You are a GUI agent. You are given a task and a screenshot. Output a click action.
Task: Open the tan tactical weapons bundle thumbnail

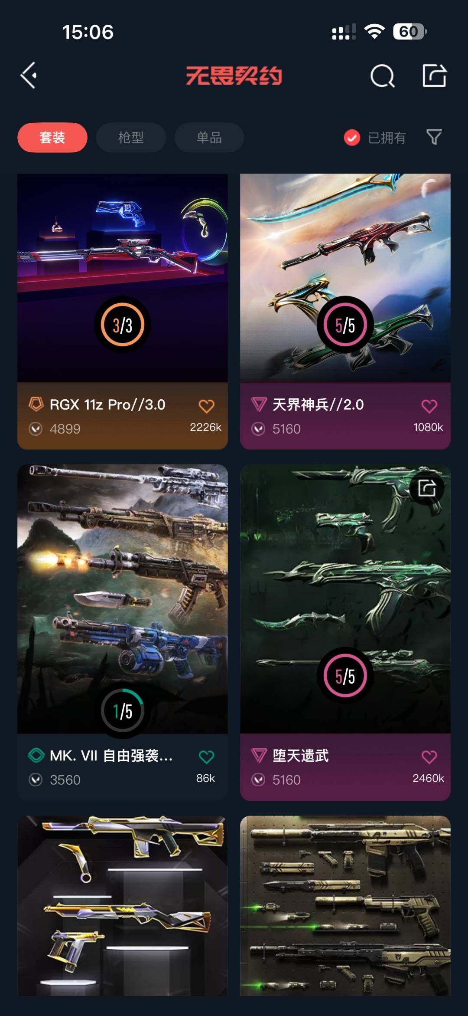point(345,906)
